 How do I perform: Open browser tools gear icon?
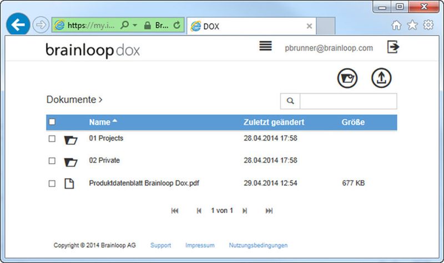point(428,25)
